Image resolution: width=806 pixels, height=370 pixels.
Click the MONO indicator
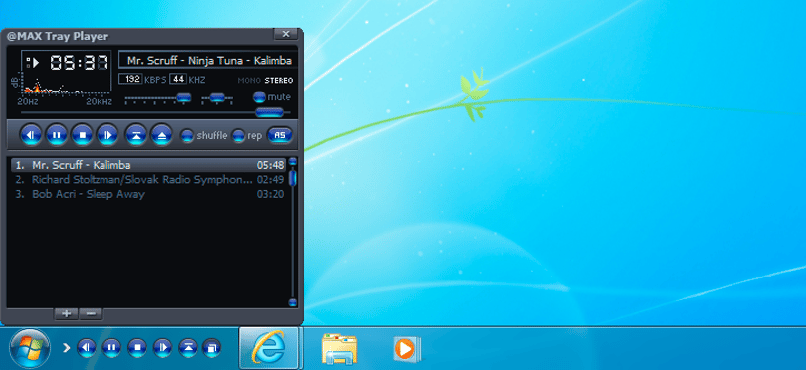[x=250, y=81]
